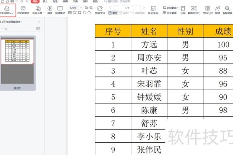This screenshot has height=155, width=233.
Task: Toggle 连续阅读 continuous reading
Action: (137, 13)
